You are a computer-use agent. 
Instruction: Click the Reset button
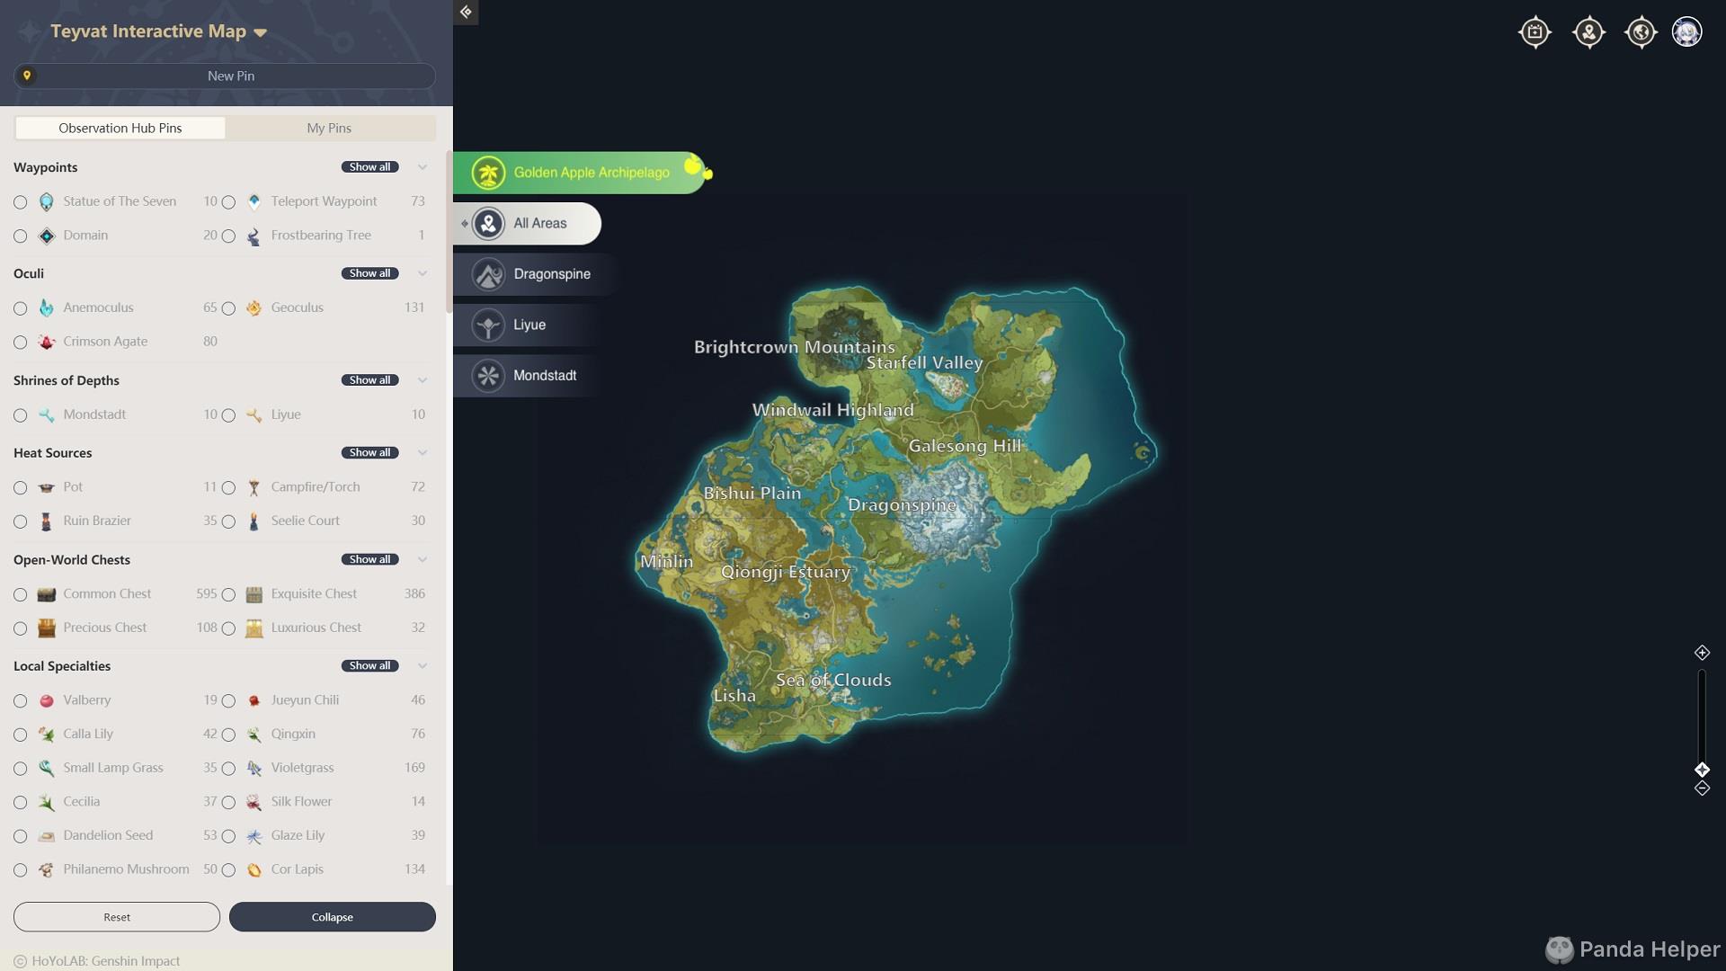[117, 917]
